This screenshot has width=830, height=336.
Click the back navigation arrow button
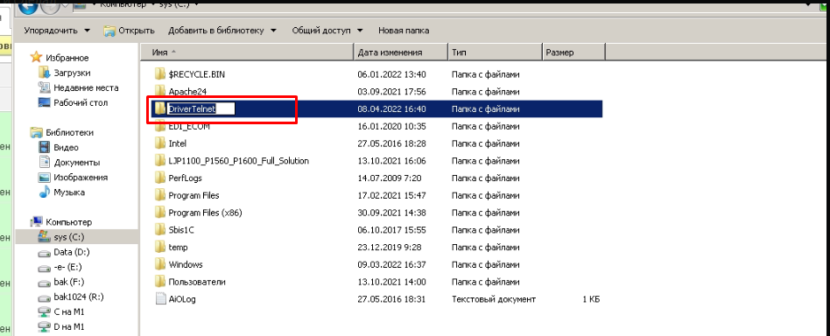point(27,6)
